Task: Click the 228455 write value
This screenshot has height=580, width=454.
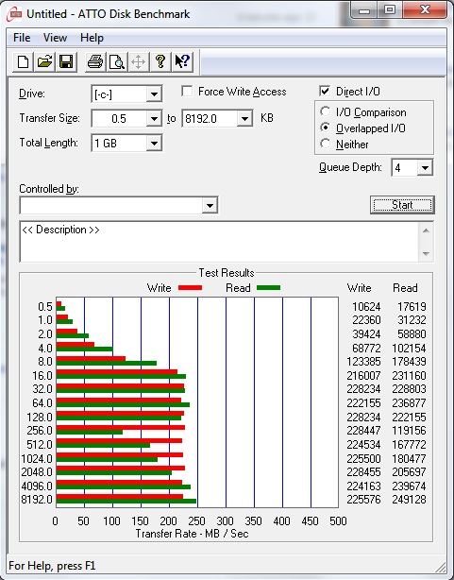Action: tap(363, 472)
